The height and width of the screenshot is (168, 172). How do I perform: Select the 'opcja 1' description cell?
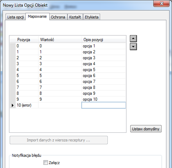coord(104,46)
